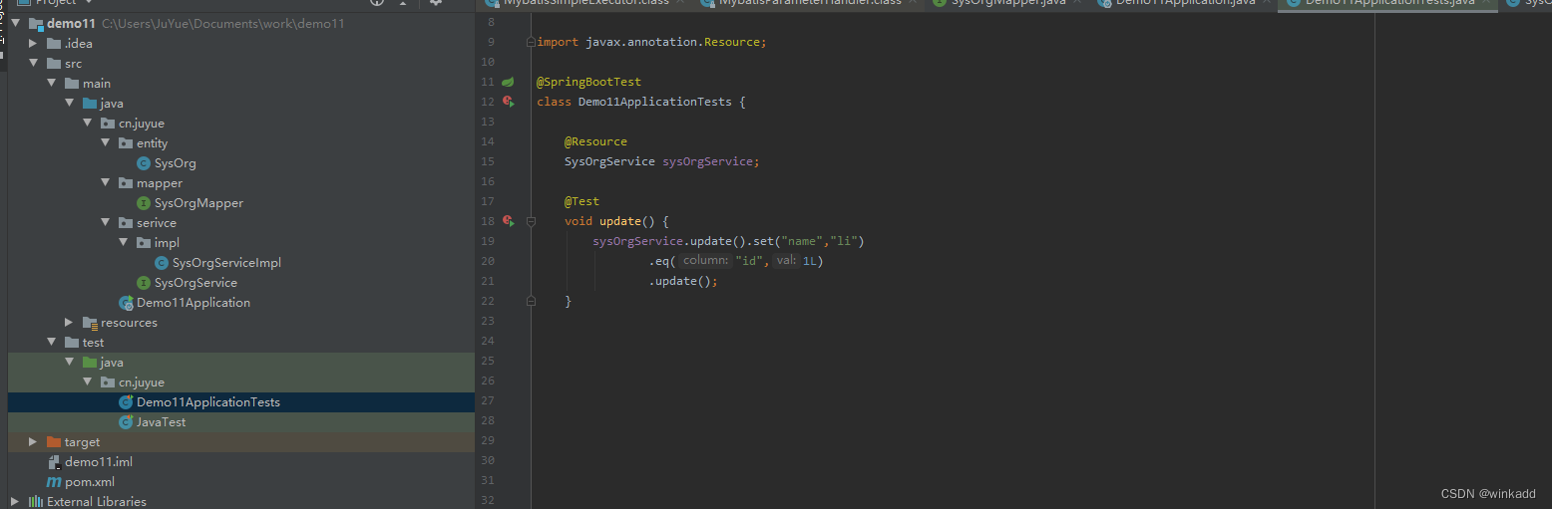Screen dimensions: 1552x509
Task: Close the SysOrgMapper.java tab
Action: (1076, 3)
